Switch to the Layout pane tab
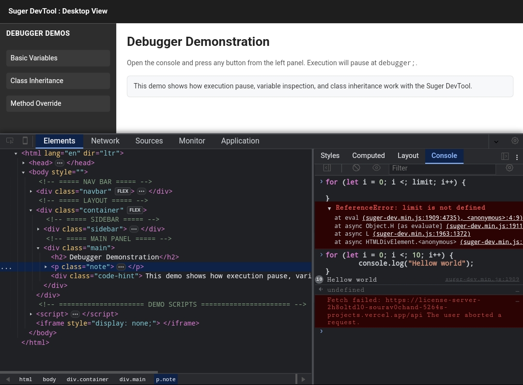The image size is (523, 385). pos(408,156)
